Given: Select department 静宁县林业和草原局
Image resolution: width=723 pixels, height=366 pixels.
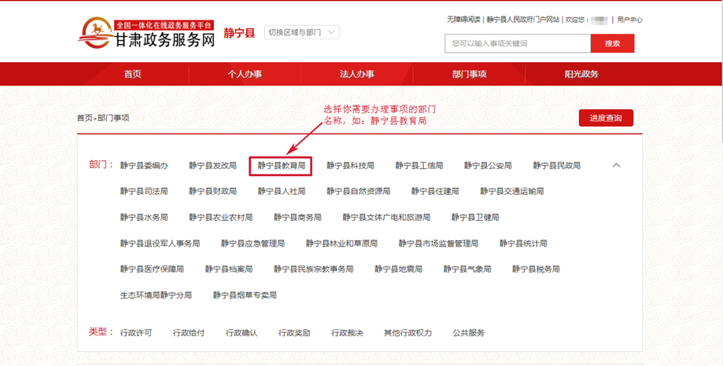Looking at the screenshot, I should click(341, 243).
